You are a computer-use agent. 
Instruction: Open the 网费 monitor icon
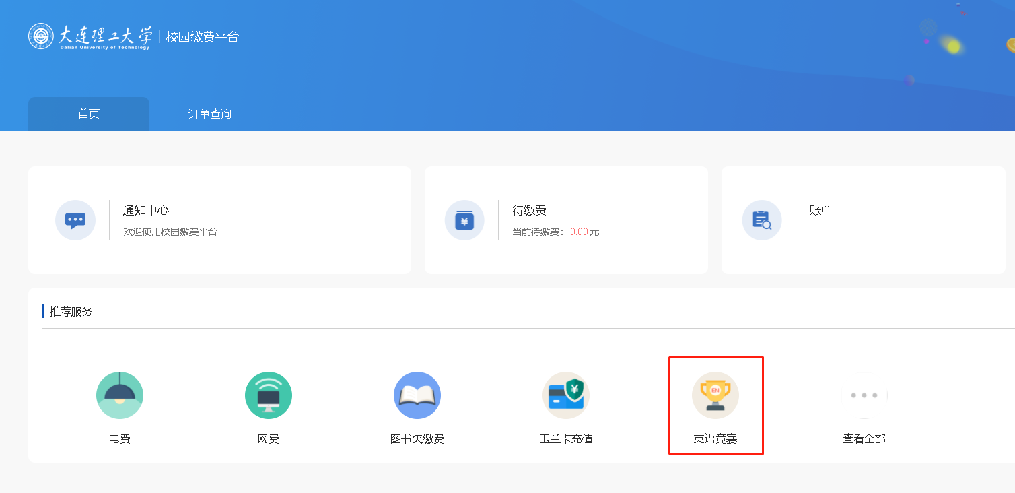(269, 395)
